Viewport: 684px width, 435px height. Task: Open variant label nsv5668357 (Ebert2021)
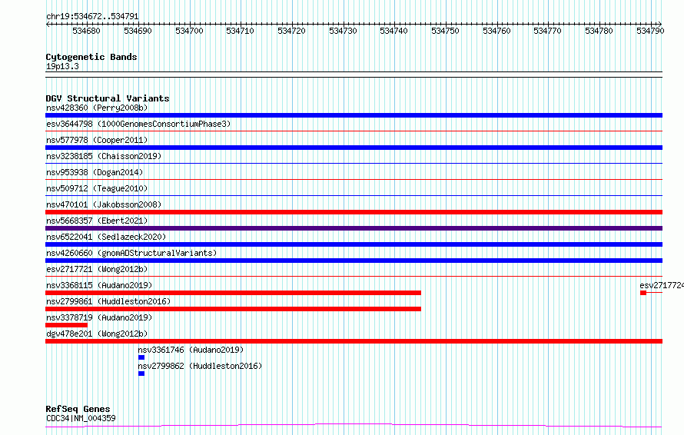97,221
